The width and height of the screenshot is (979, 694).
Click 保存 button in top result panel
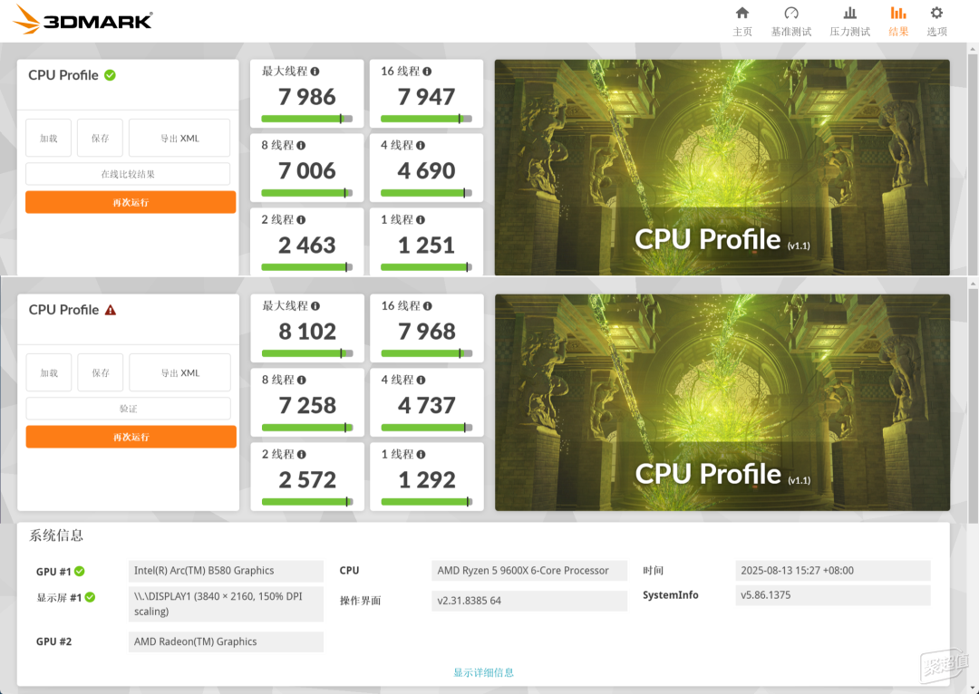[x=100, y=138]
